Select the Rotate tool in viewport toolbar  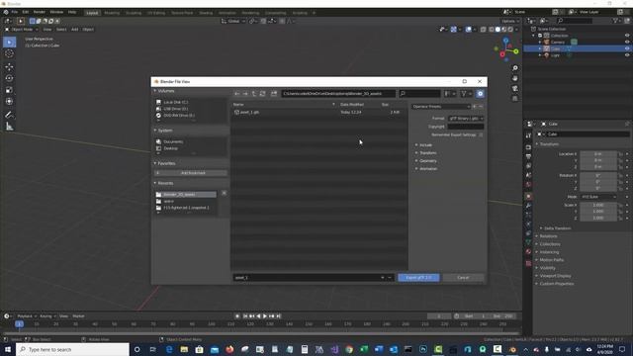point(9,78)
